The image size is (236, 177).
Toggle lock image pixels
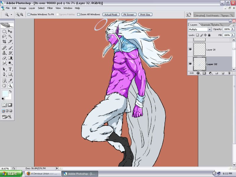tap(201, 35)
